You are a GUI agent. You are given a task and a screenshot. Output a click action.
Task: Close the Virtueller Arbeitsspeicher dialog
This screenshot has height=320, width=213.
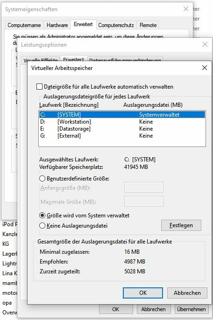click(x=205, y=68)
